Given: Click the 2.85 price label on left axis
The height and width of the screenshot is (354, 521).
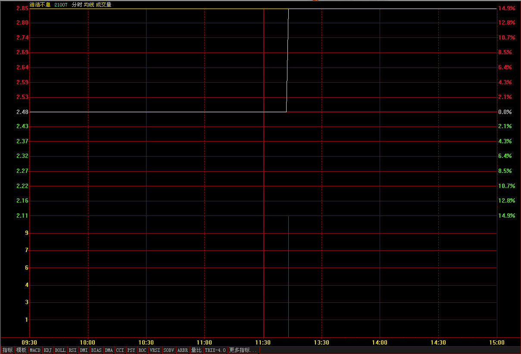Looking at the screenshot, I should [x=22, y=8].
